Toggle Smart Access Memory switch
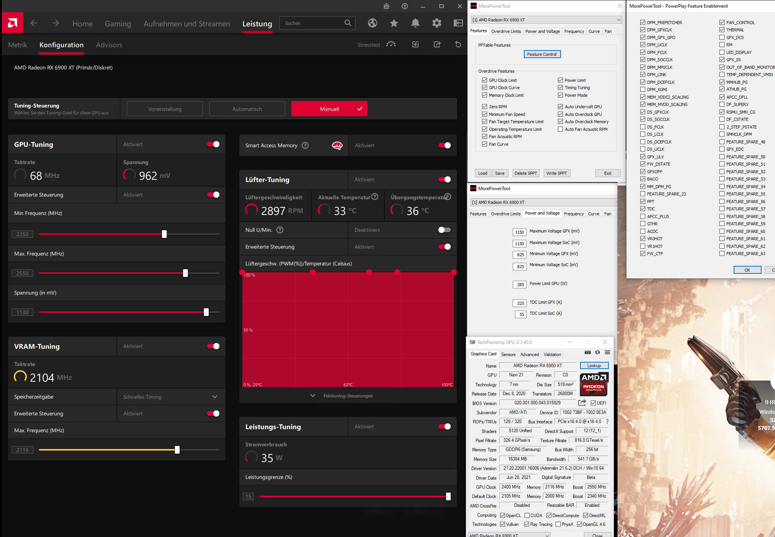Viewport: 775px width, 537px height. [x=445, y=145]
